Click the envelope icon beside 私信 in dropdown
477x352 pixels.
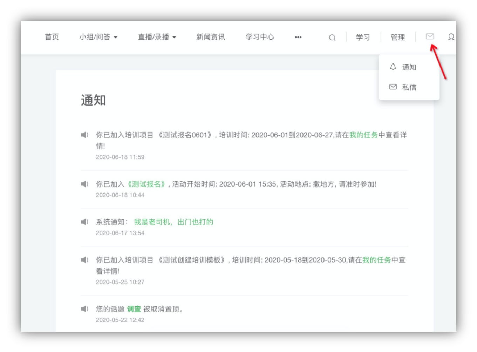coord(393,87)
